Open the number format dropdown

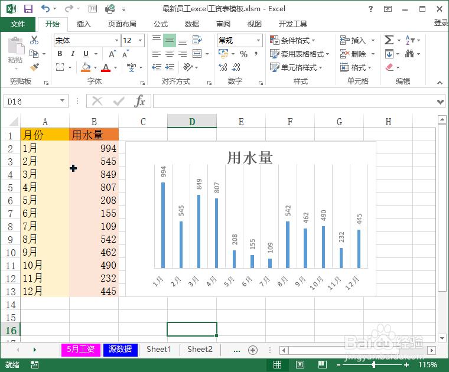coord(258,40)
